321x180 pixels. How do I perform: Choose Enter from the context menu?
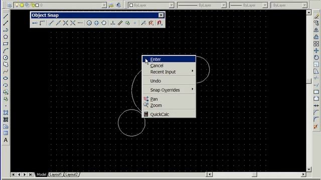(x=169, y=59)
